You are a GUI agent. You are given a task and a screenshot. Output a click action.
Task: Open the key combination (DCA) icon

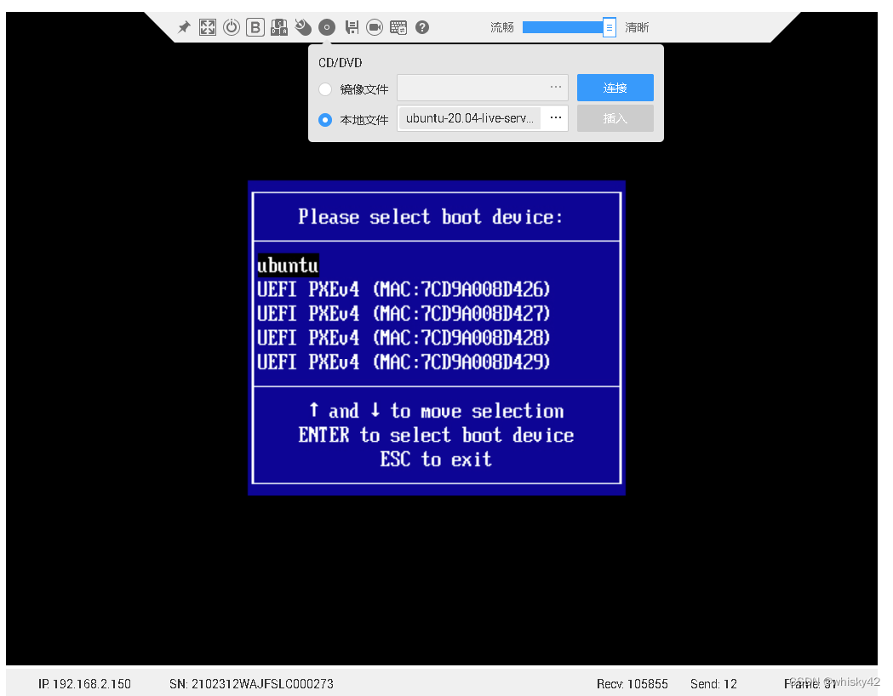point(279,26)
